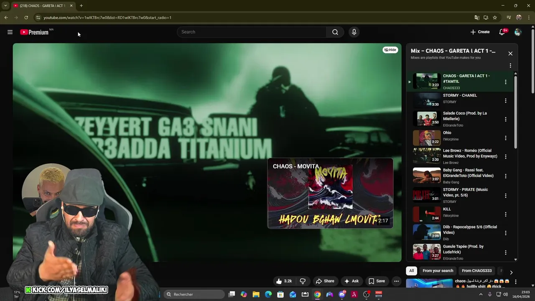Open options for STORMY - CHANEL
Viewport: 535px width, 301px height.
coord(505,101)
